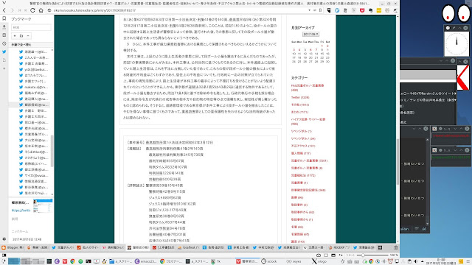Open the Downloads panel icon

[x=4, y=26]
